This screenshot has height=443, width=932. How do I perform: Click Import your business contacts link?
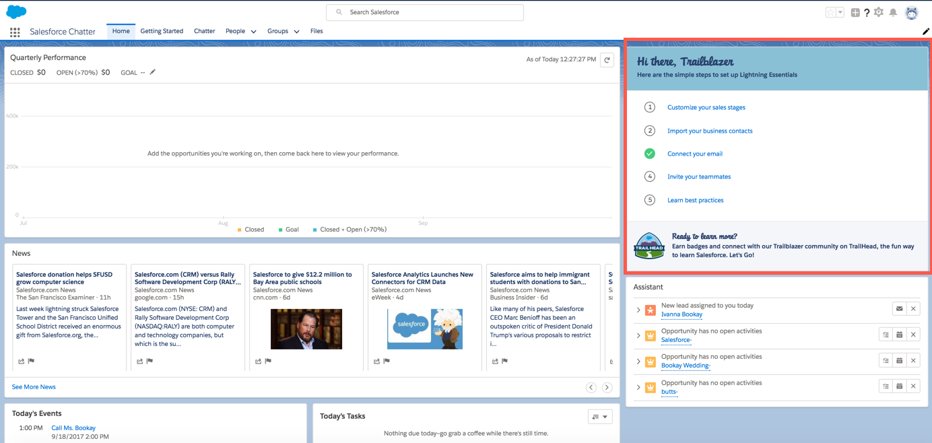(x=710, y=131)
